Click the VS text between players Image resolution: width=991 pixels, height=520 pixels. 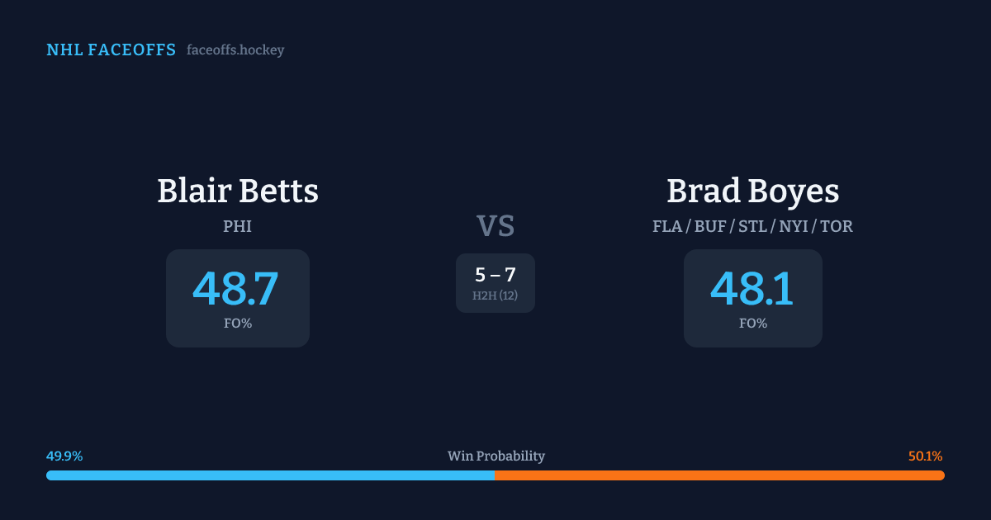495,226
